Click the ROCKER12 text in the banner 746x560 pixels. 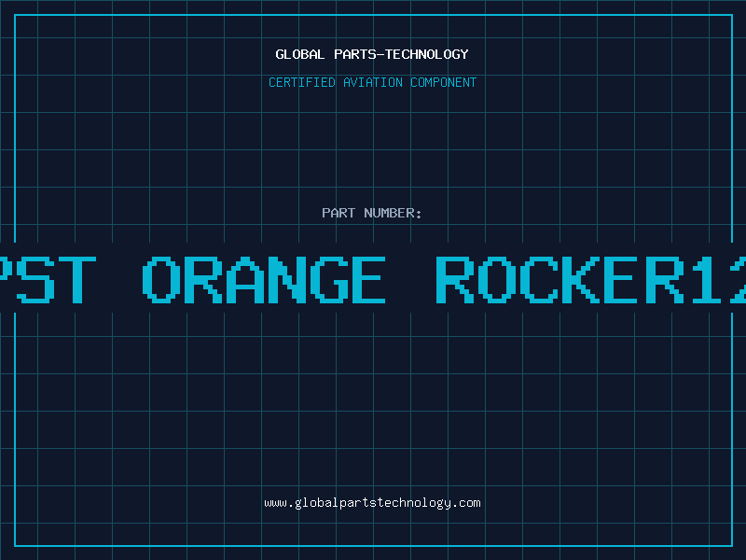pos(591,280)
